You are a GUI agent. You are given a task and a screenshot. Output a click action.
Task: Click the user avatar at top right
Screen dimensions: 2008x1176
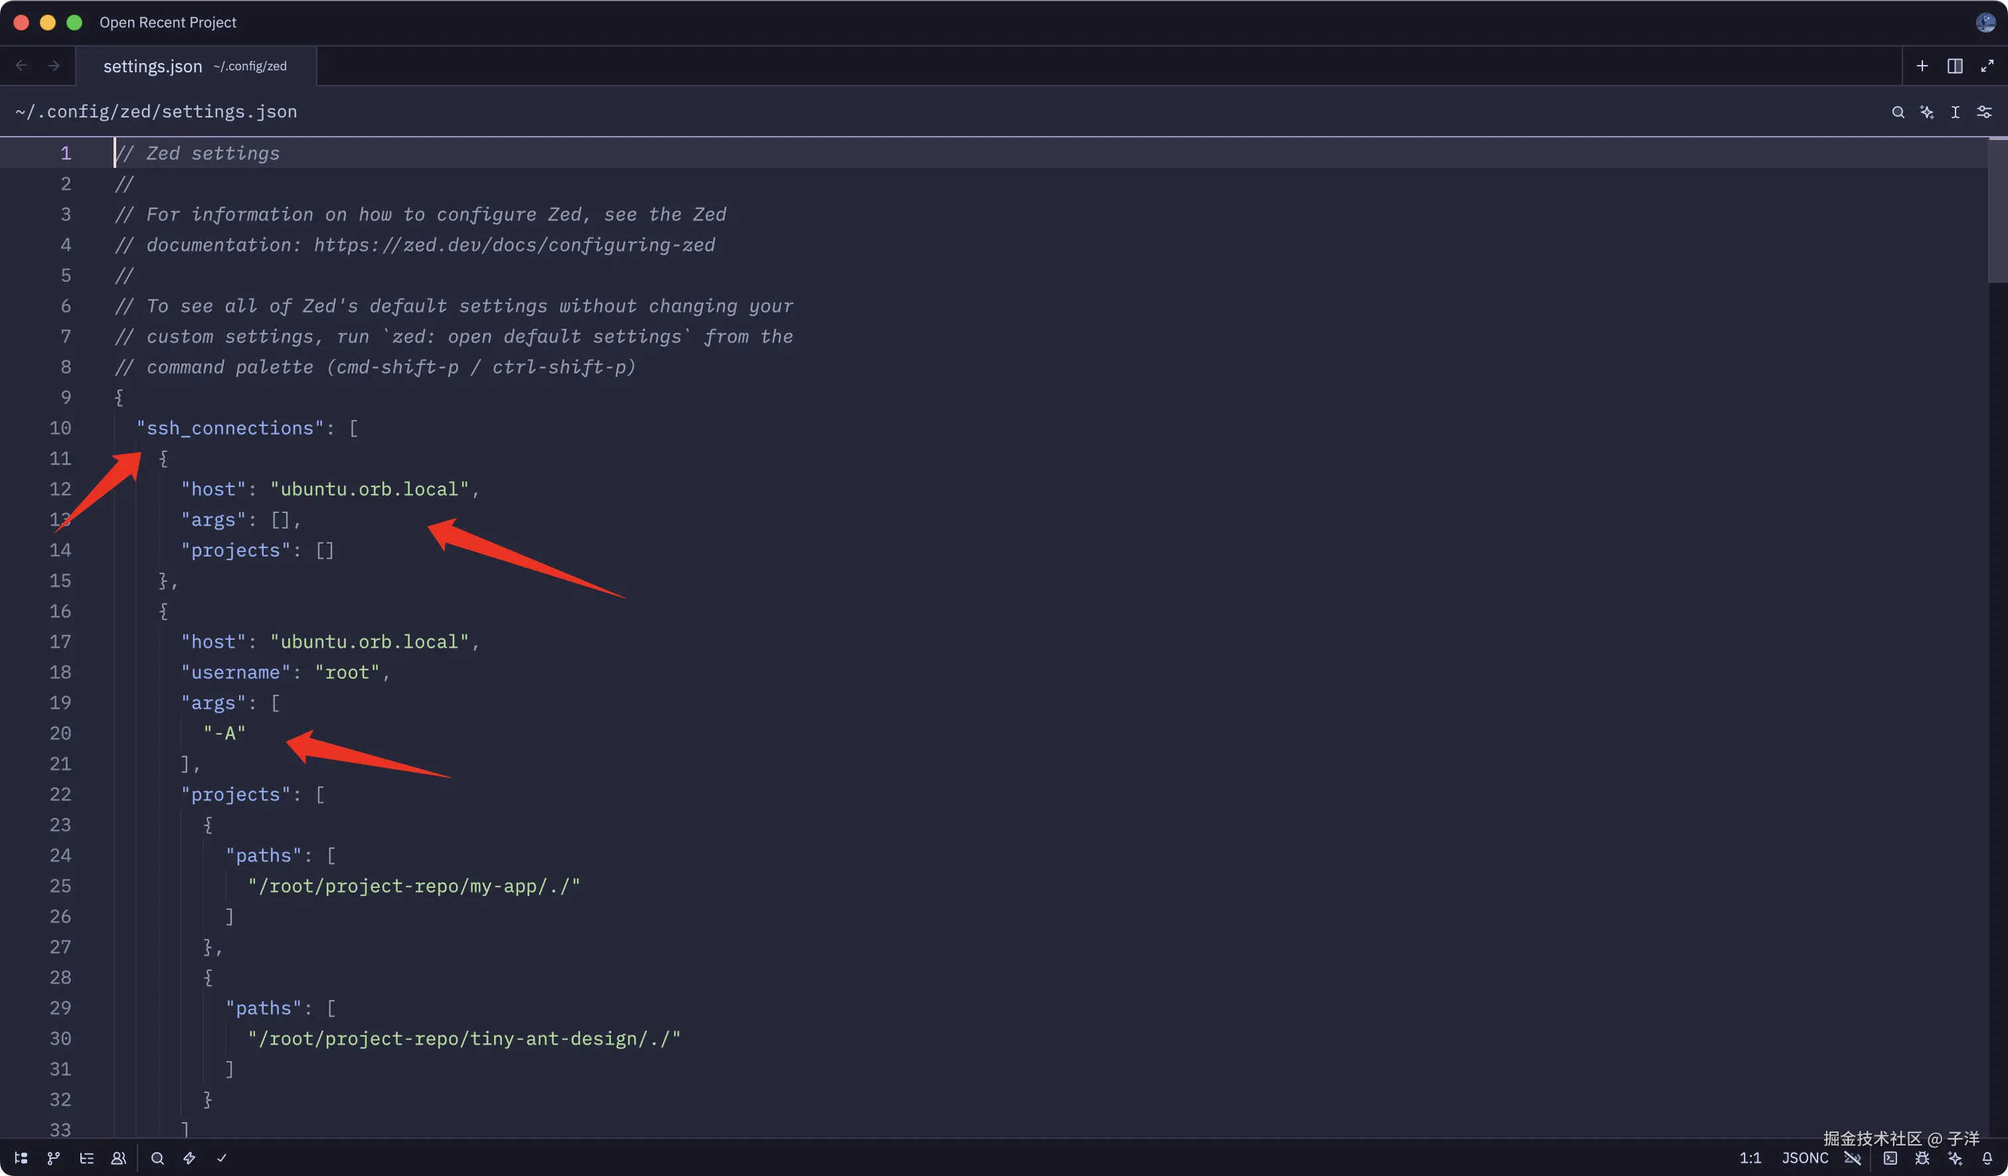(x=1985, y=23)
